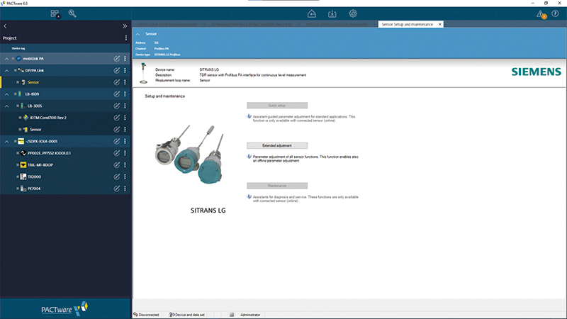Close the Sensor Setup and maintenance tab
Screen dimensions: 567x319
click(439, 24)
